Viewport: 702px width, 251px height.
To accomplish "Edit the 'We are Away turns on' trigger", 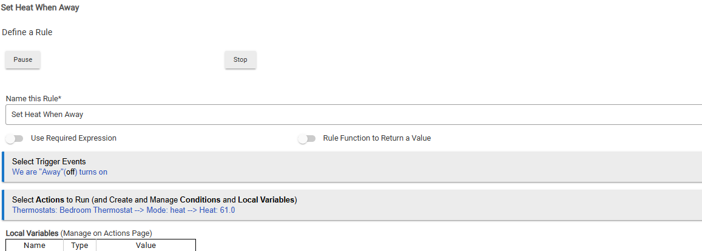I will coord(59,172).
